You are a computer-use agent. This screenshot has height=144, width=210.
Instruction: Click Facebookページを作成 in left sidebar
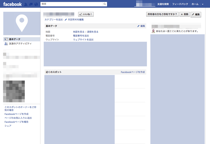pos(17,114)
